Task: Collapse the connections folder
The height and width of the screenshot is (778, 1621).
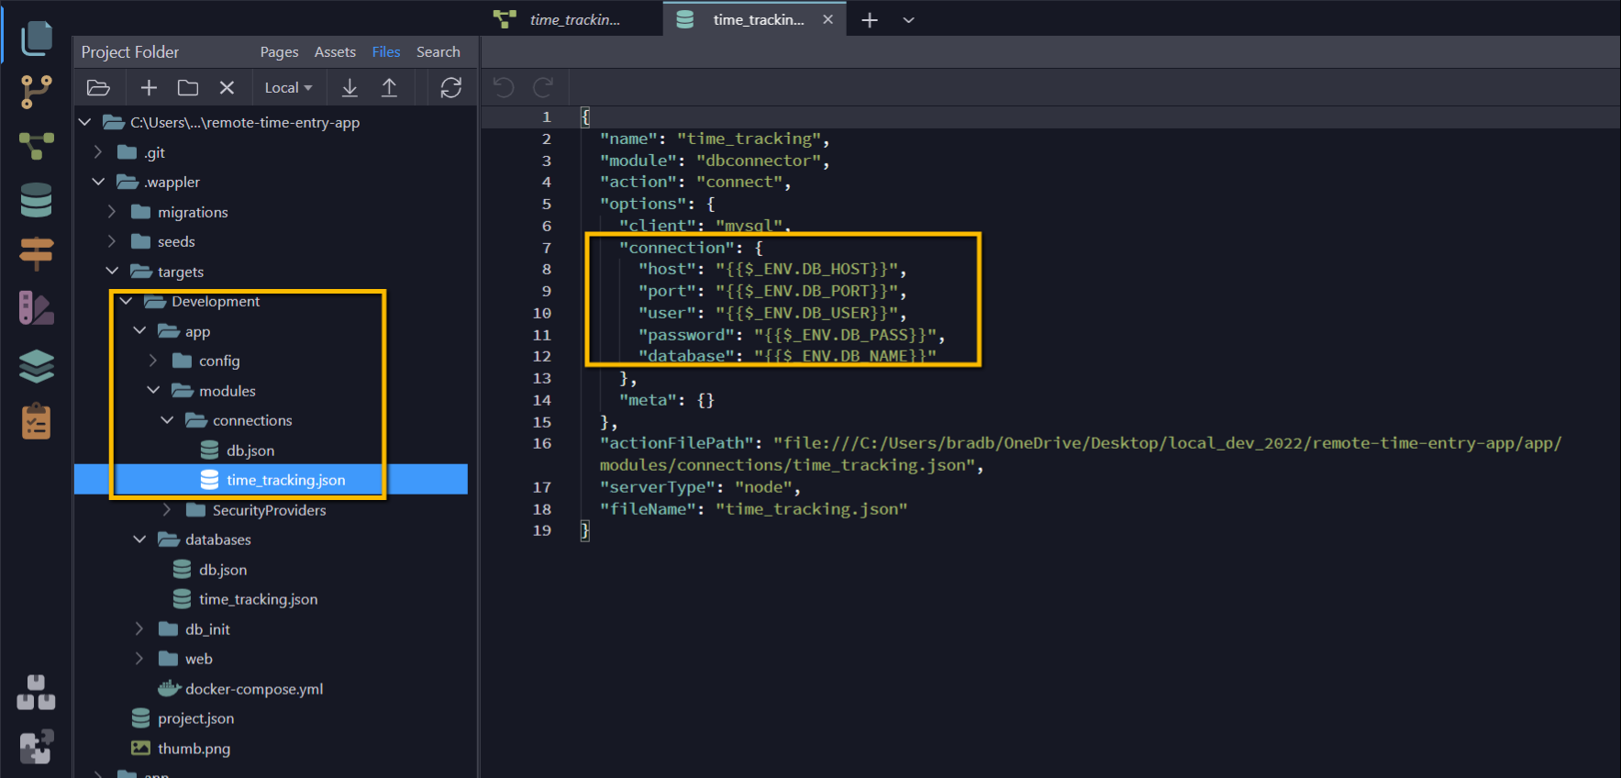Action: tap(167, 420)
